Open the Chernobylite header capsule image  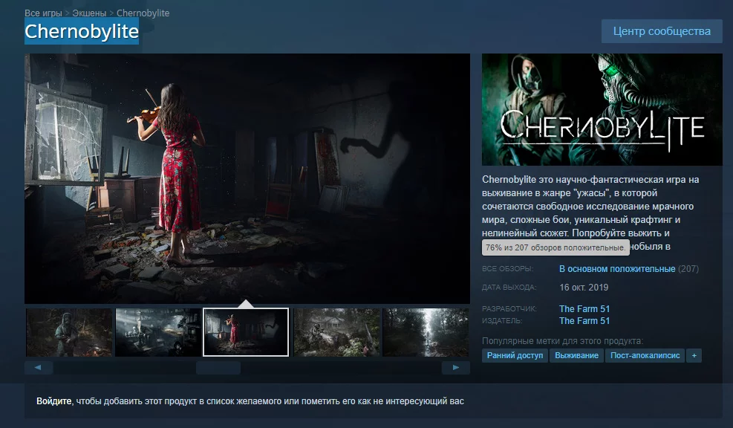(602, 109)
